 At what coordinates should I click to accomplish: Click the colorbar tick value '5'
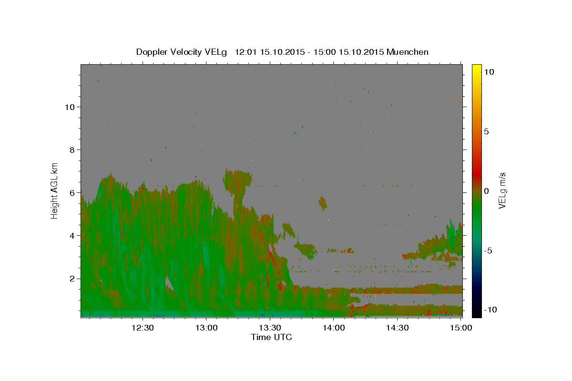(486, 131)
